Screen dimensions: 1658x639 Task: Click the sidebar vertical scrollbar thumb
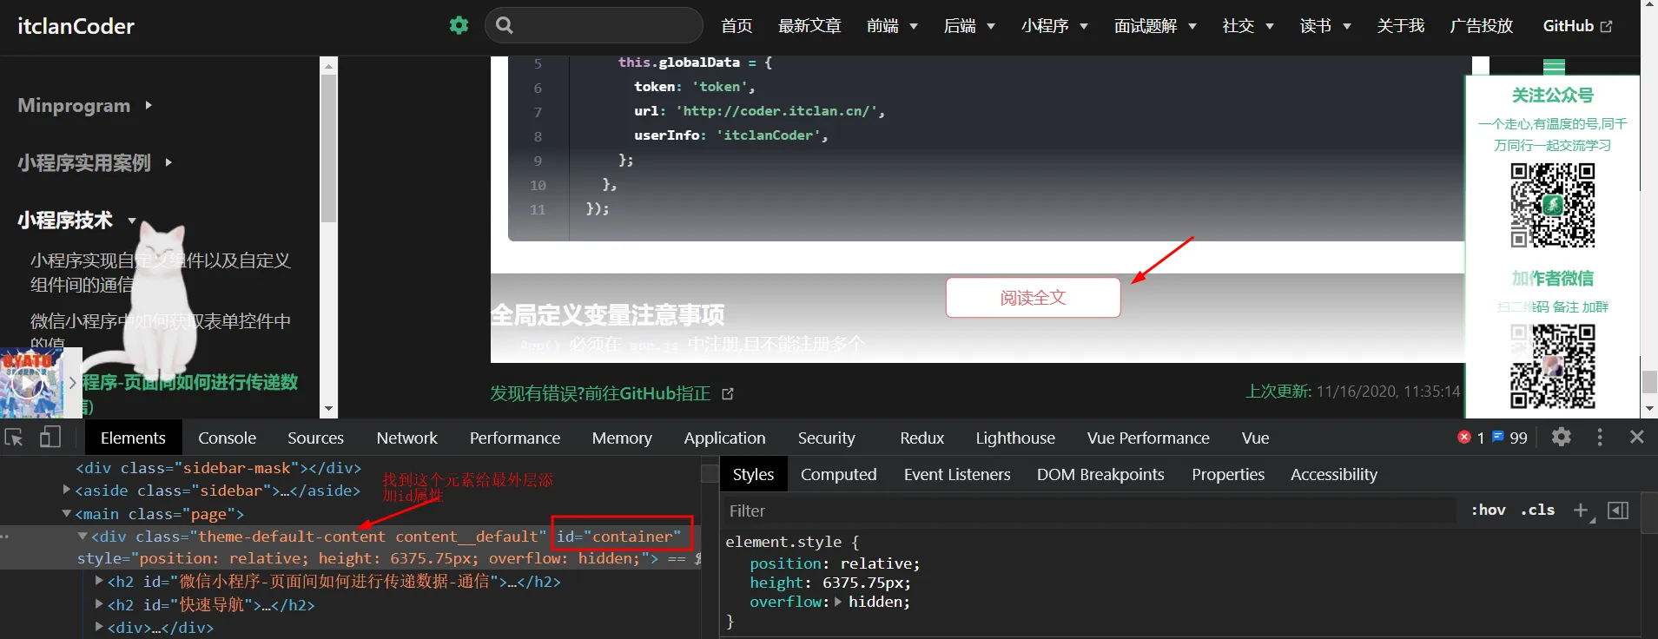[x=328, y=148]
